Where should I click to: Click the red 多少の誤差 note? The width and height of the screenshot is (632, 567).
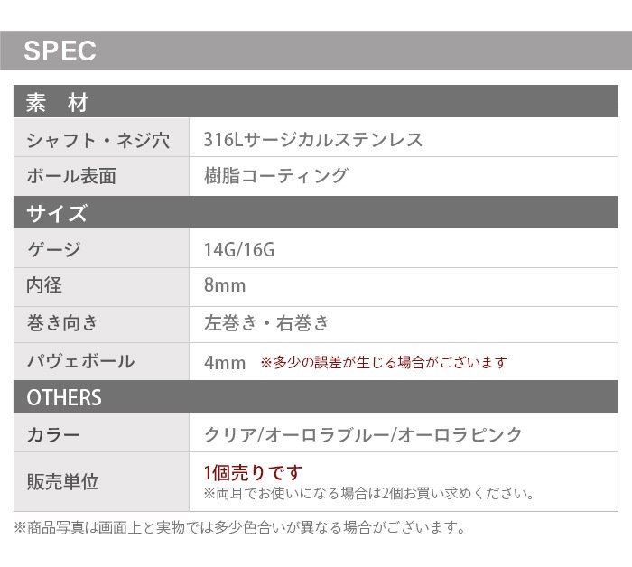384,363
